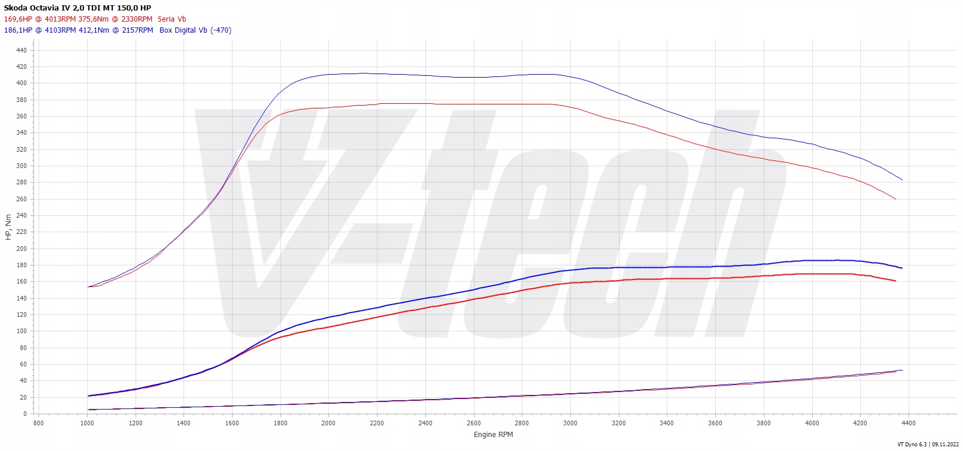Click the title 'Skoda Octavia IV 2,0 TDI MT 150,0 HP'
The height and width of the screenshot is (451, 963).
point(78,8)
